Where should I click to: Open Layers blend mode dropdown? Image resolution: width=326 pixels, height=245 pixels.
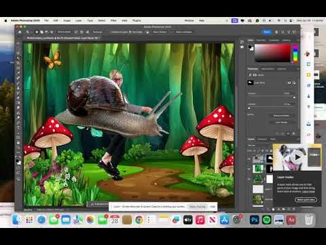[260, 145]
